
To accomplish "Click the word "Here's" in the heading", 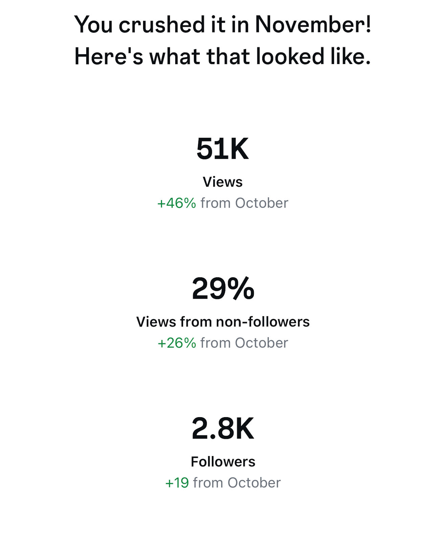I will click(109, 56).
